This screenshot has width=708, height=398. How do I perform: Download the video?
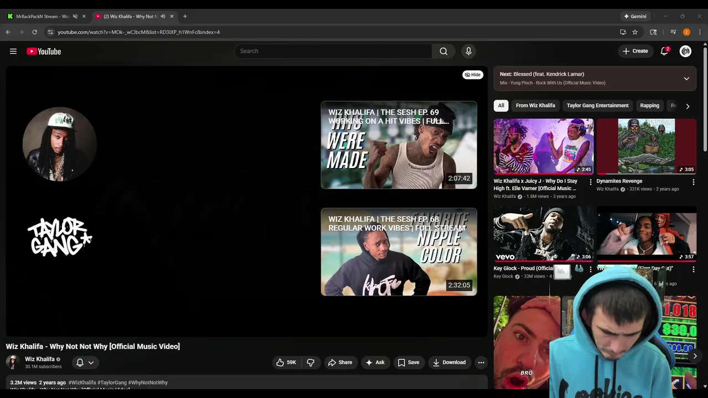coord(449,363)
